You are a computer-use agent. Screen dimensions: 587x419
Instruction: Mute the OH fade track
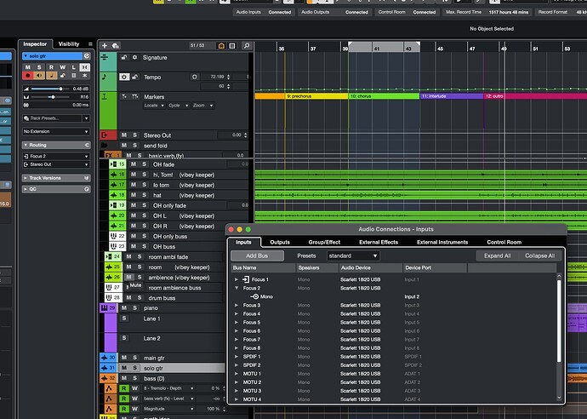pyautogui.click(x=134, y=164)
